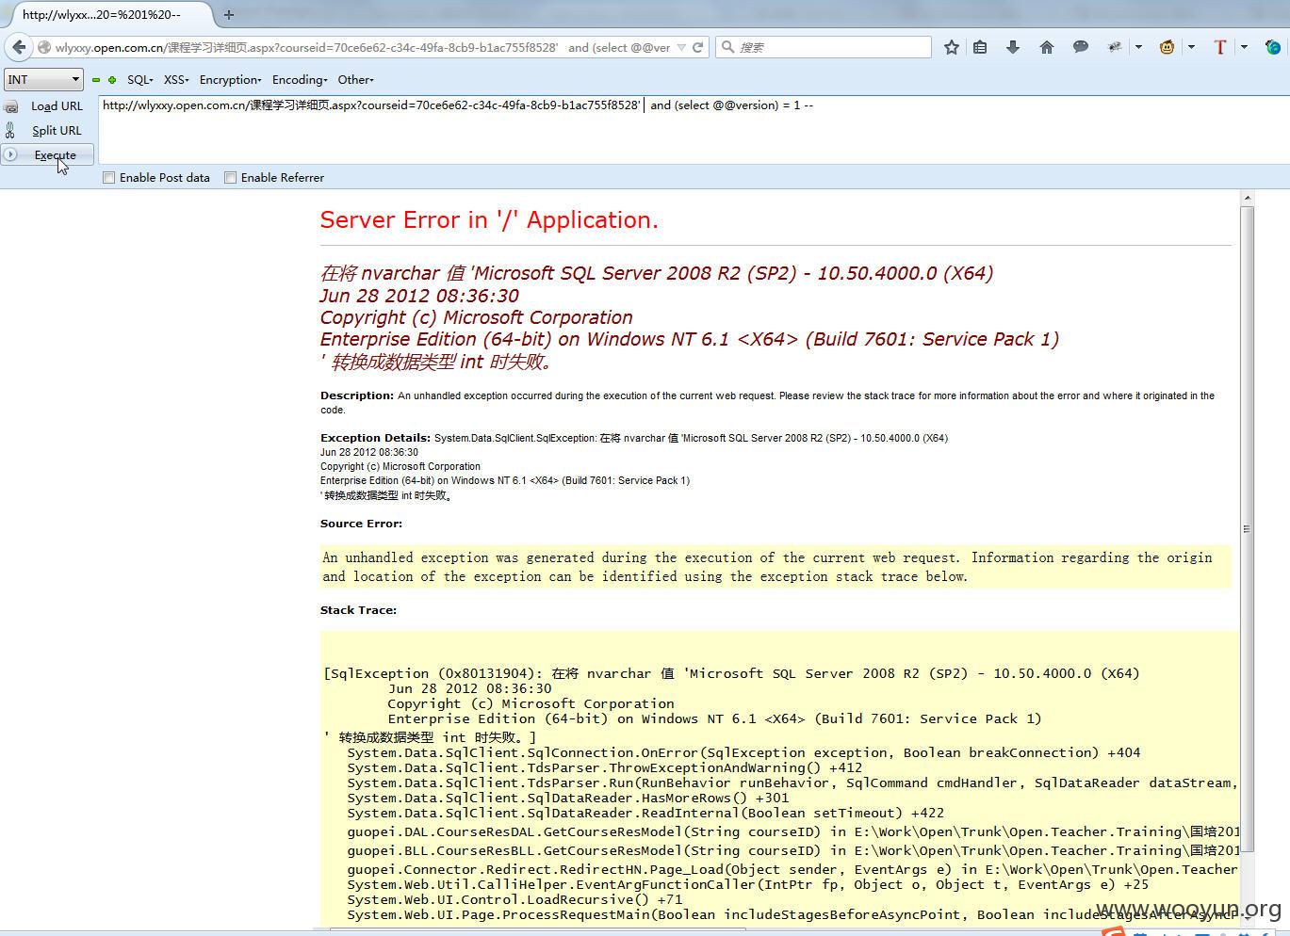
Task: Expand the Greasemonkey dropdown arrow
Action: 1191,47
